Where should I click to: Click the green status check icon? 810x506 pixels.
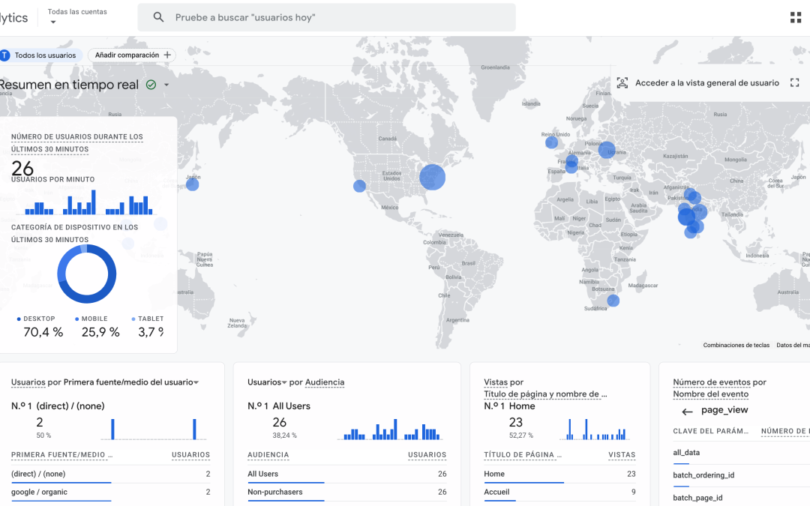[x=151, y=85]
